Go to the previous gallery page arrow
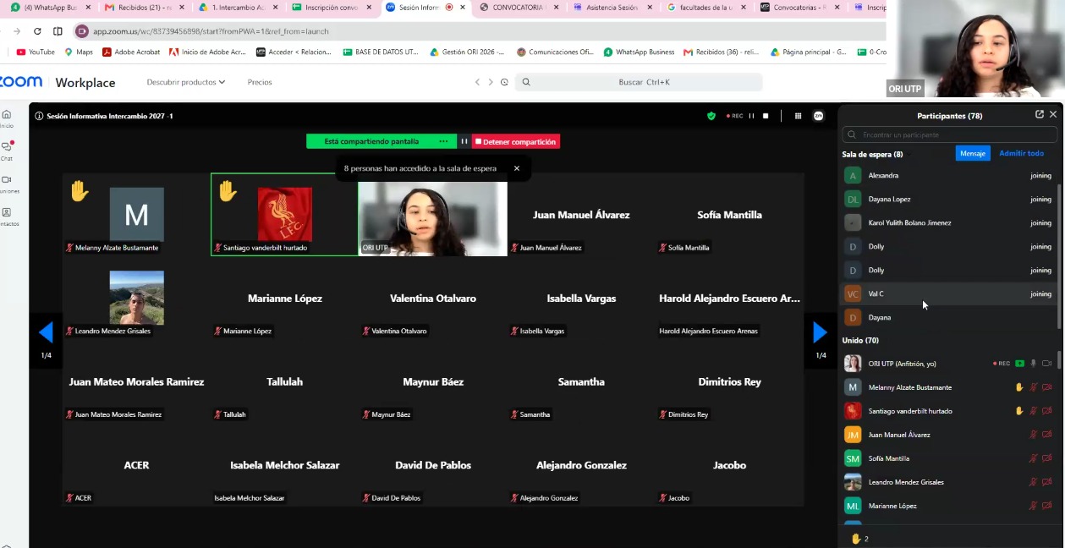This screenshot has width=1065, height=548. (x=47, y=332)
